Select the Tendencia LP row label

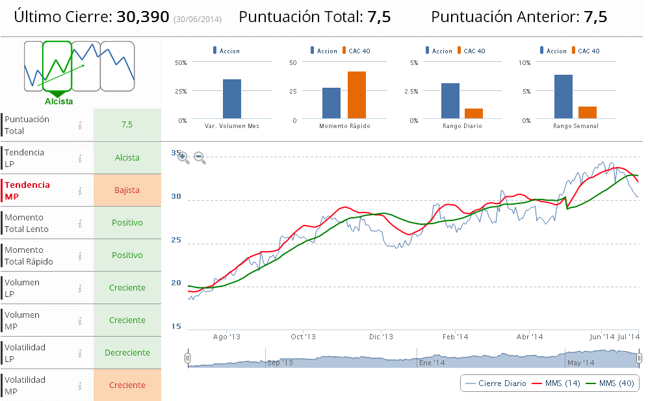click(24, 158)
